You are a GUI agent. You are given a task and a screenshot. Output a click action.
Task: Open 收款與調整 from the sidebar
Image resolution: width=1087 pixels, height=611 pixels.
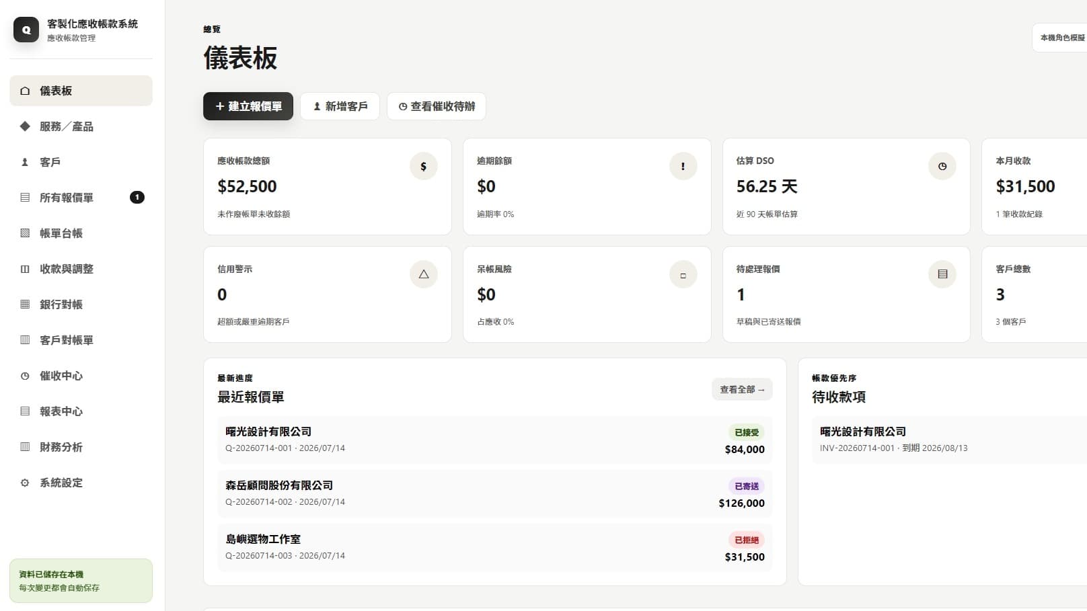[x=81, y=269]
